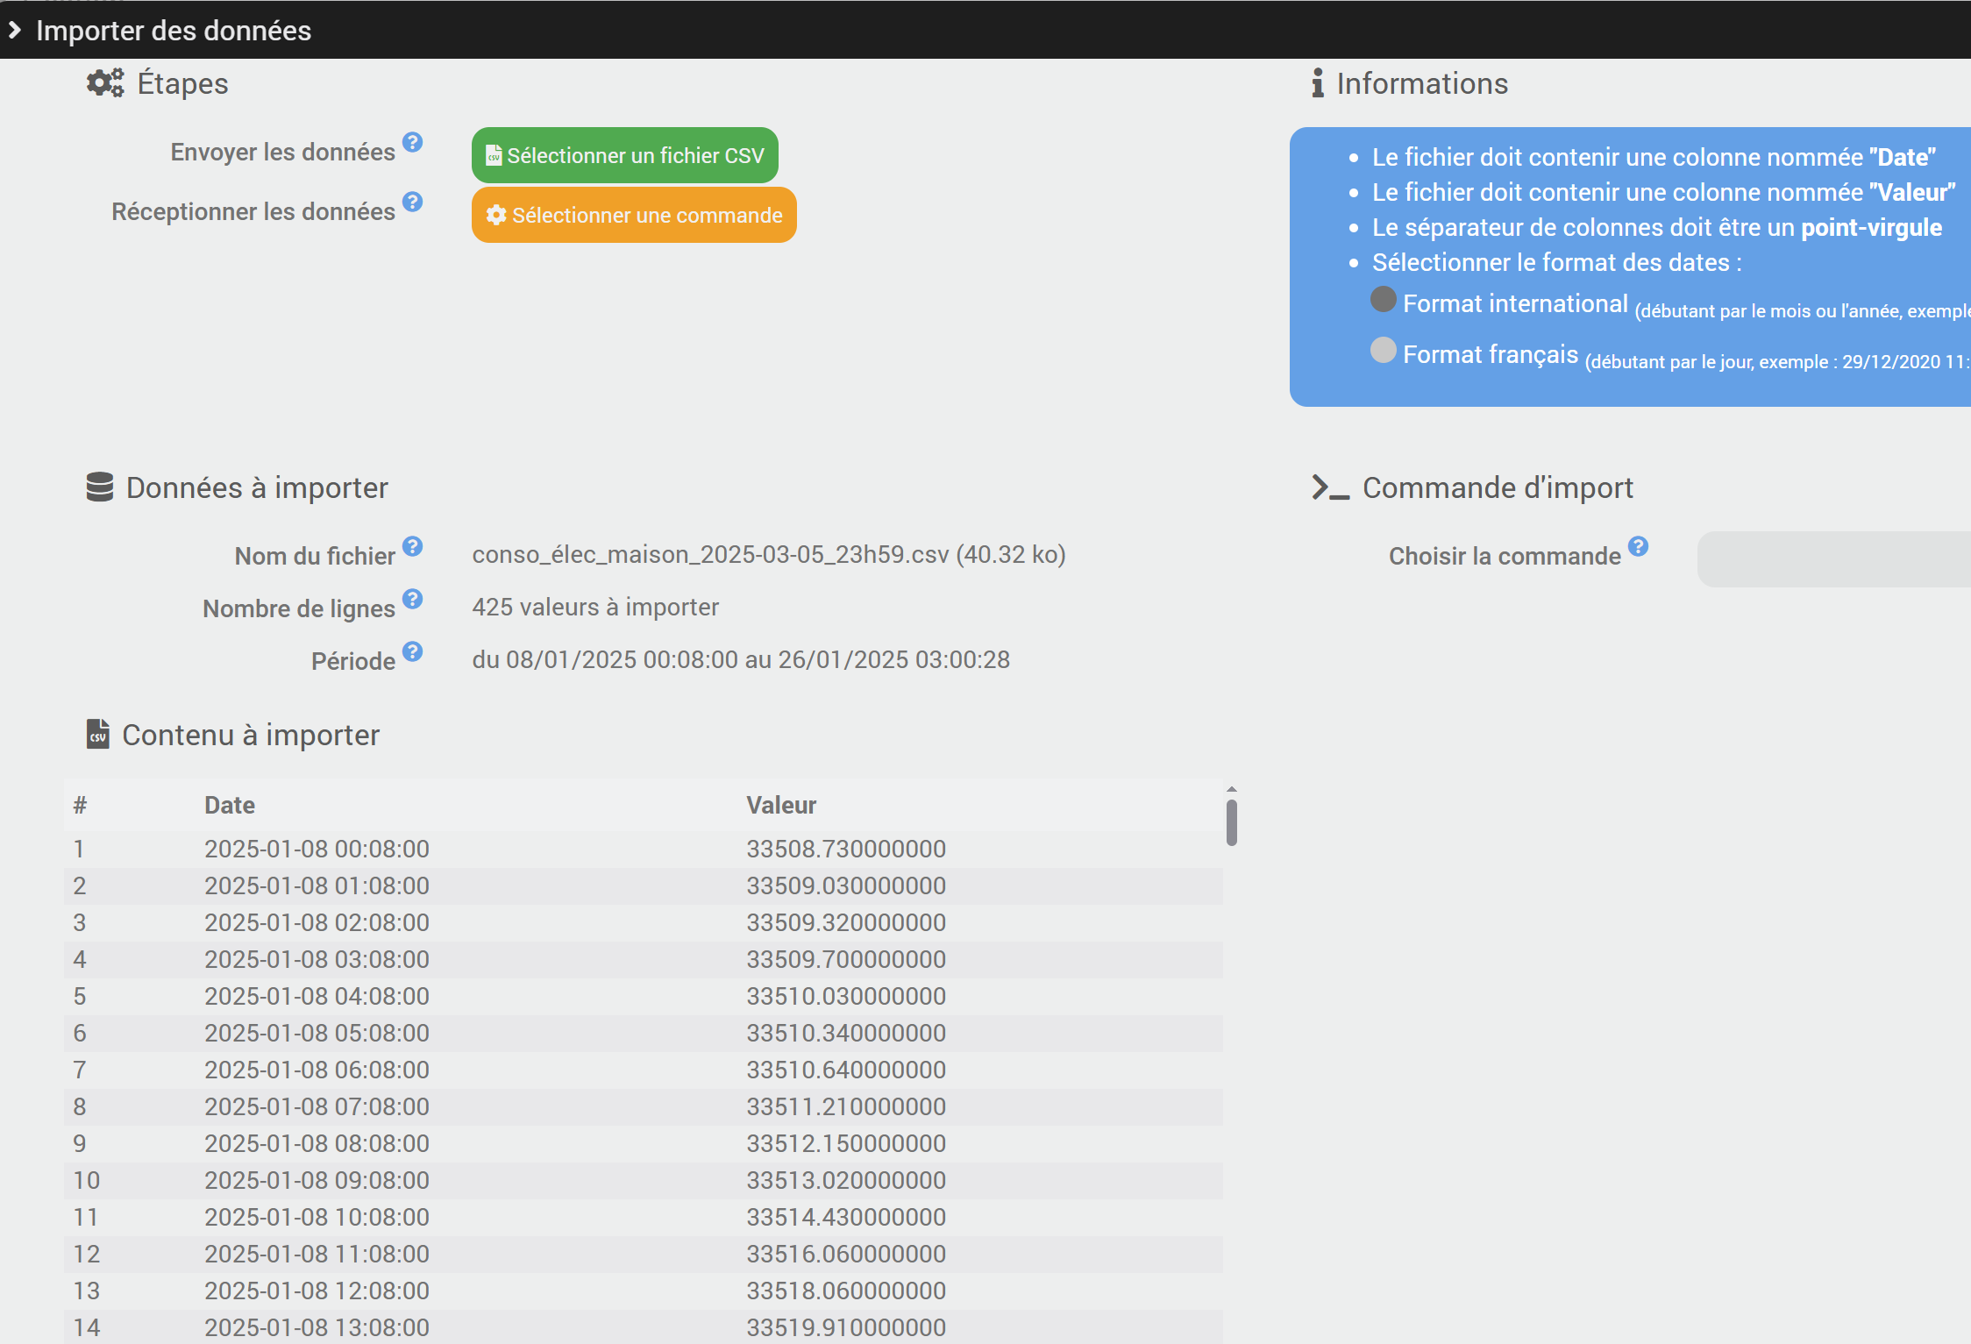Select the Format international radio button
The image size is (1971, 1344).
coord(1383,300)
